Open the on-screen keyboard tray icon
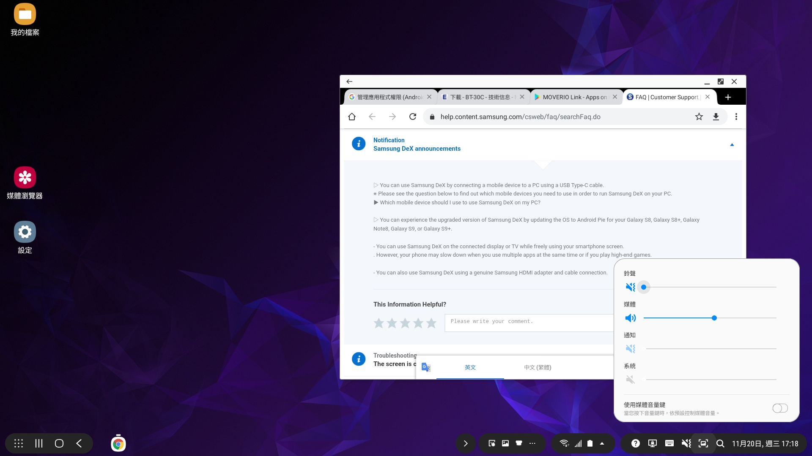Image resolution: width=812 pixels, height=456 pixels. tap(669, 443)
